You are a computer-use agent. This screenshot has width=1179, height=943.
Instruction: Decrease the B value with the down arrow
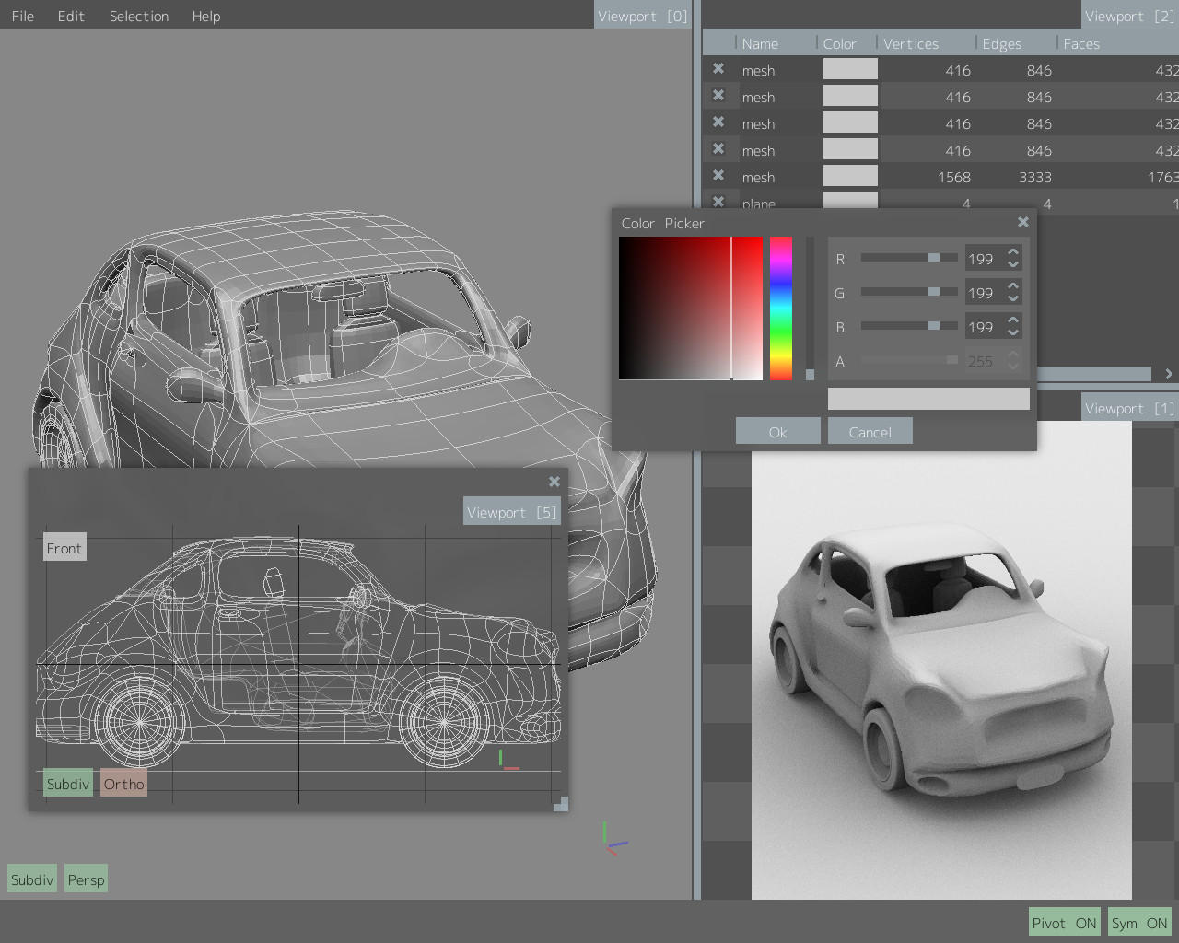(x=1013, y=333)
